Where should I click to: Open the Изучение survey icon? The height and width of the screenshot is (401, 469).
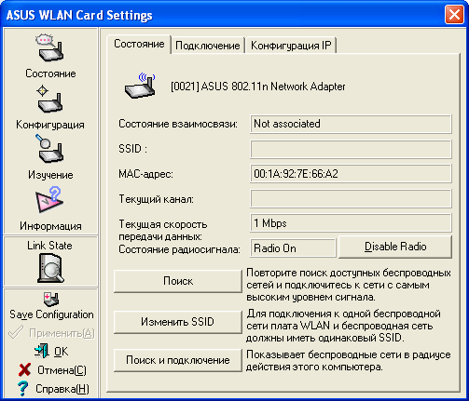click(x=49, y=149)
